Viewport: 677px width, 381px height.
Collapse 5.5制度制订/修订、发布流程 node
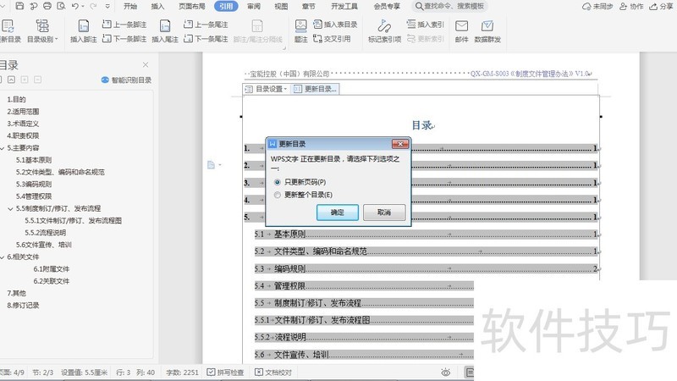[x=10, y=208]
